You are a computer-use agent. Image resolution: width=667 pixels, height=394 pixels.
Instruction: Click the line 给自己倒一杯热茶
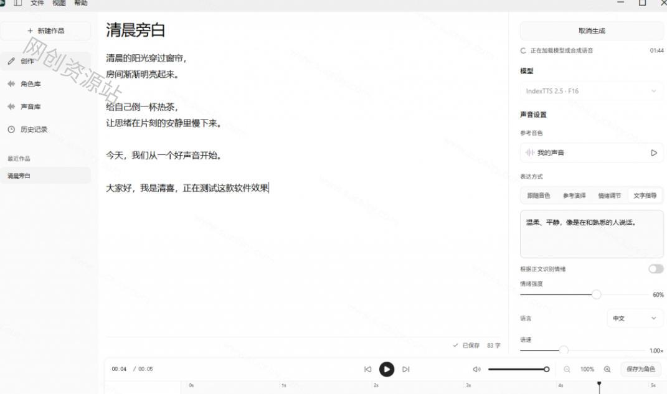click(141, 106)
